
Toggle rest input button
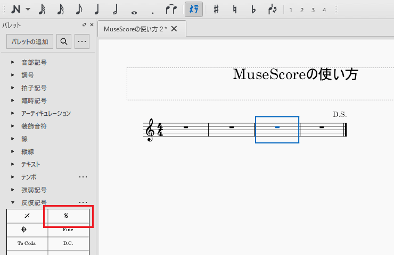(x=194, y=9)
